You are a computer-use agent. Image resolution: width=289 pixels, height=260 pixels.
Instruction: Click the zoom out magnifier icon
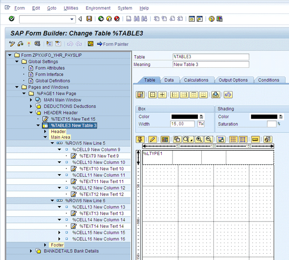(209, 139)
